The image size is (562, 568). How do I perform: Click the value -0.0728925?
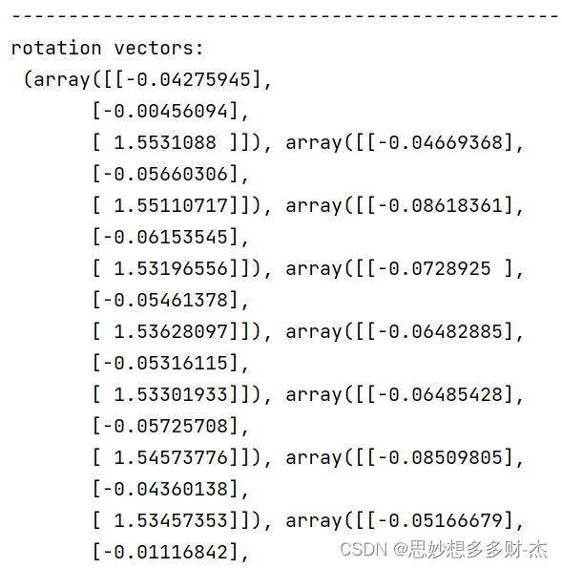click(x=435, y=269)
